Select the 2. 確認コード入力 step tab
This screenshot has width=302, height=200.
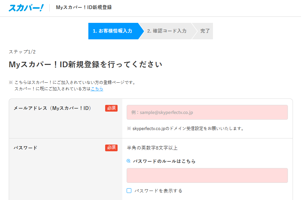(x=167, y=31)
